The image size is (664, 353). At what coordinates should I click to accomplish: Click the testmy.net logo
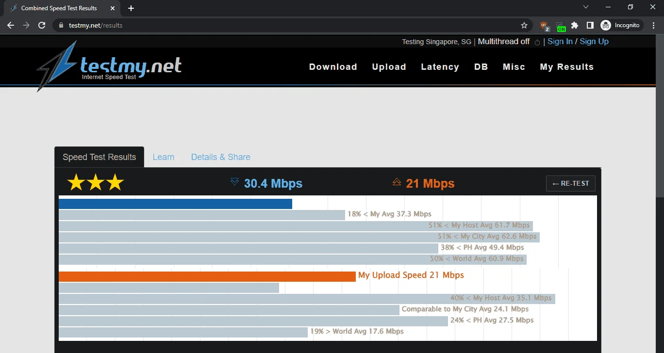tap(110, 66)
